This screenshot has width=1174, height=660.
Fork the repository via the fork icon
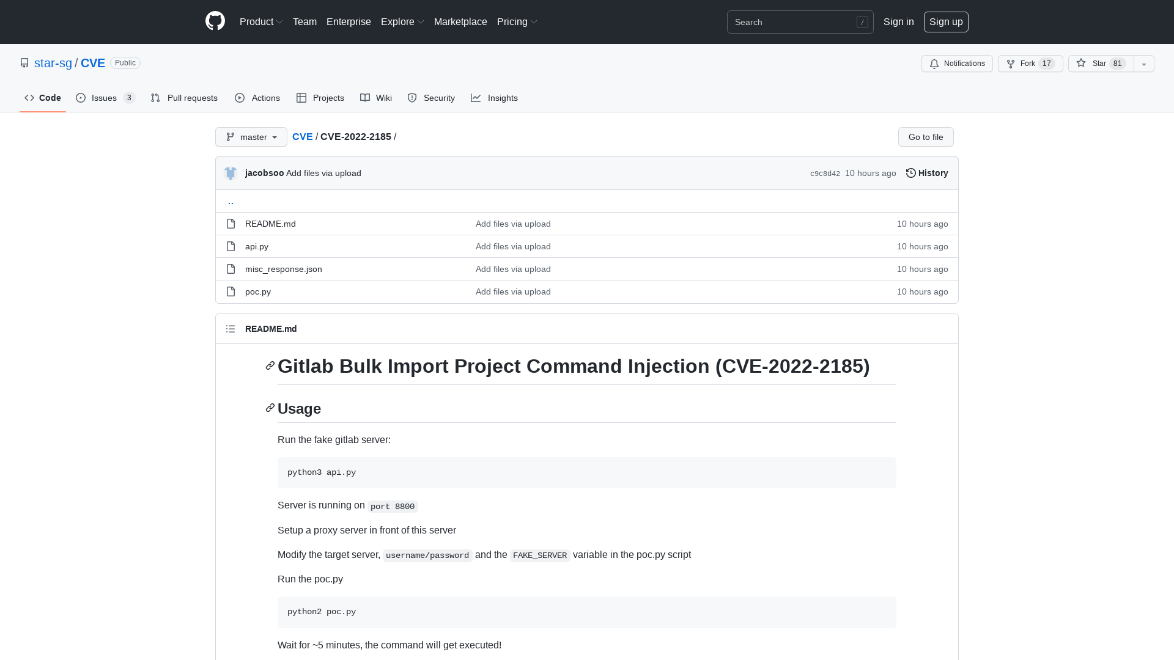pos(1010,64)
